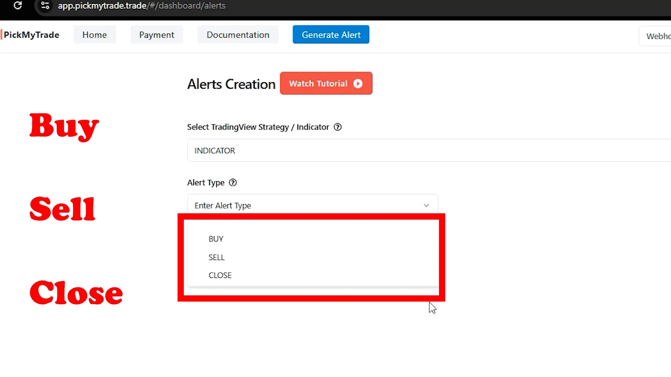Click the Home navigation tab

click(x=94, y=35)
